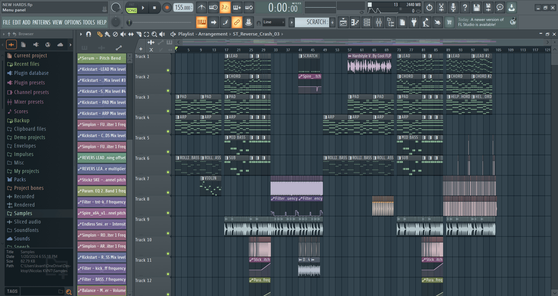This screenshot has height=296, width=558.
Task: Mute Track 1 with its green light
Action: [168, 70]
